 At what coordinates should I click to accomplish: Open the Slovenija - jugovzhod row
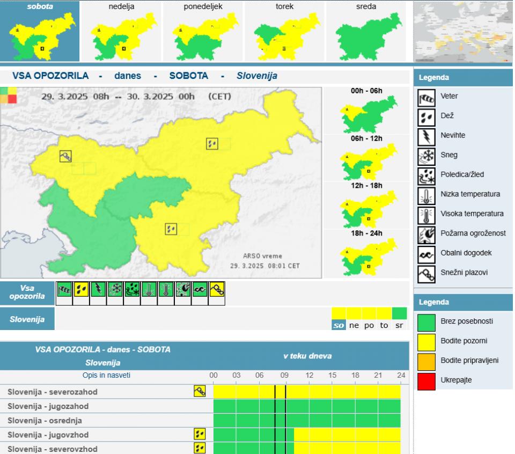tap(48, 435)
